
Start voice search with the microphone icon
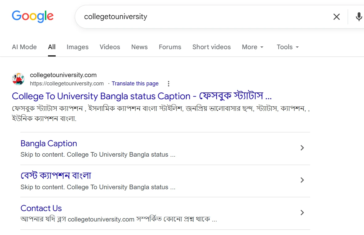[x=359, y=17]
